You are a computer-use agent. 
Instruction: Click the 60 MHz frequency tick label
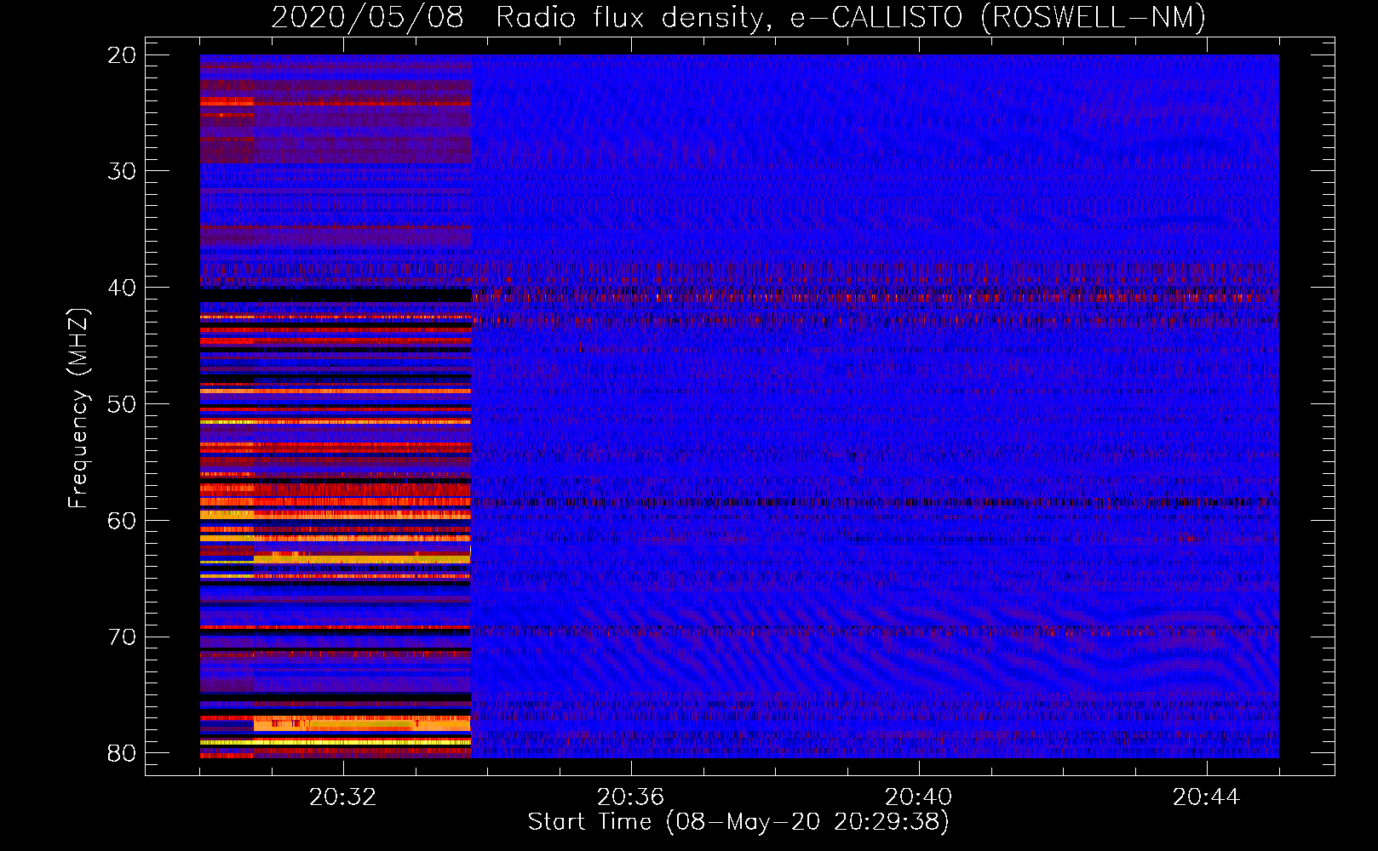122,520
